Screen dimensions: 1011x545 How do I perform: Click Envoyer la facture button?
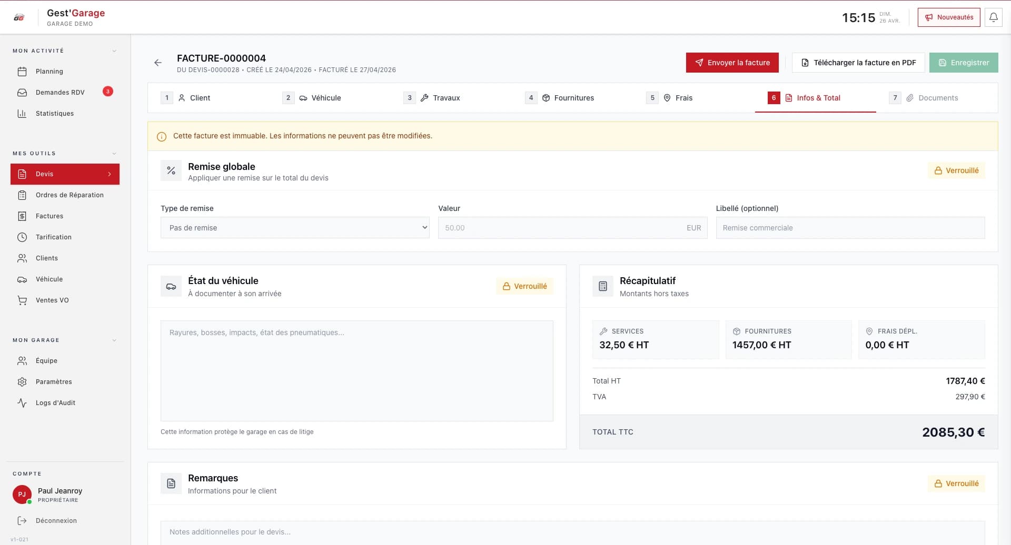[732, 63]
